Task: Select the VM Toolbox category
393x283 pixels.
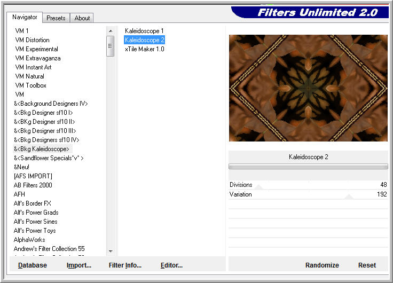Action: coord(31,85)
